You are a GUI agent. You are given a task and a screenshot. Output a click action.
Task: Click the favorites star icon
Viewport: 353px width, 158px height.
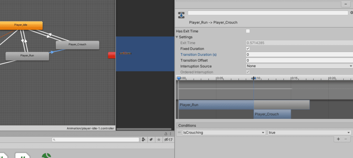159,140
